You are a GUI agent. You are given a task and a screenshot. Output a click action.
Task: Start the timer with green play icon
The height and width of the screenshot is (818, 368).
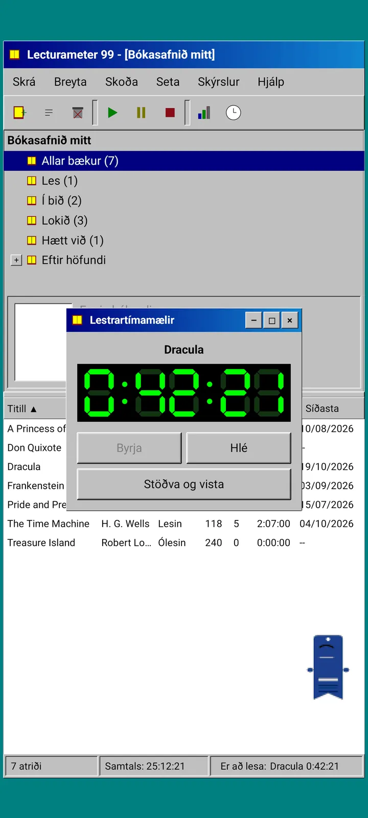click(x=112, y=112)
